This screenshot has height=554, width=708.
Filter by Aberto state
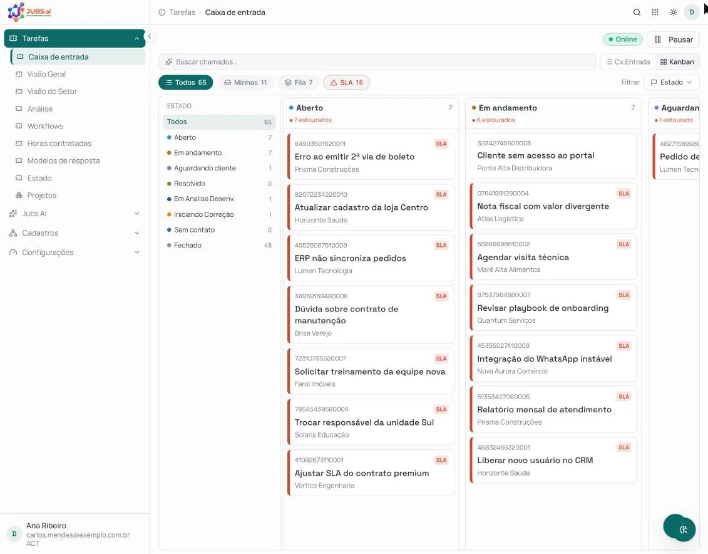point(219,137)
